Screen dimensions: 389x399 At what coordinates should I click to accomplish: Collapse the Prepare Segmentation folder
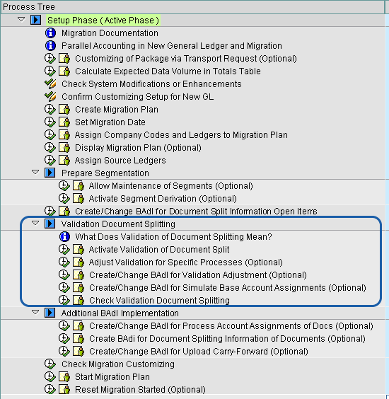(x=35, y=173)
